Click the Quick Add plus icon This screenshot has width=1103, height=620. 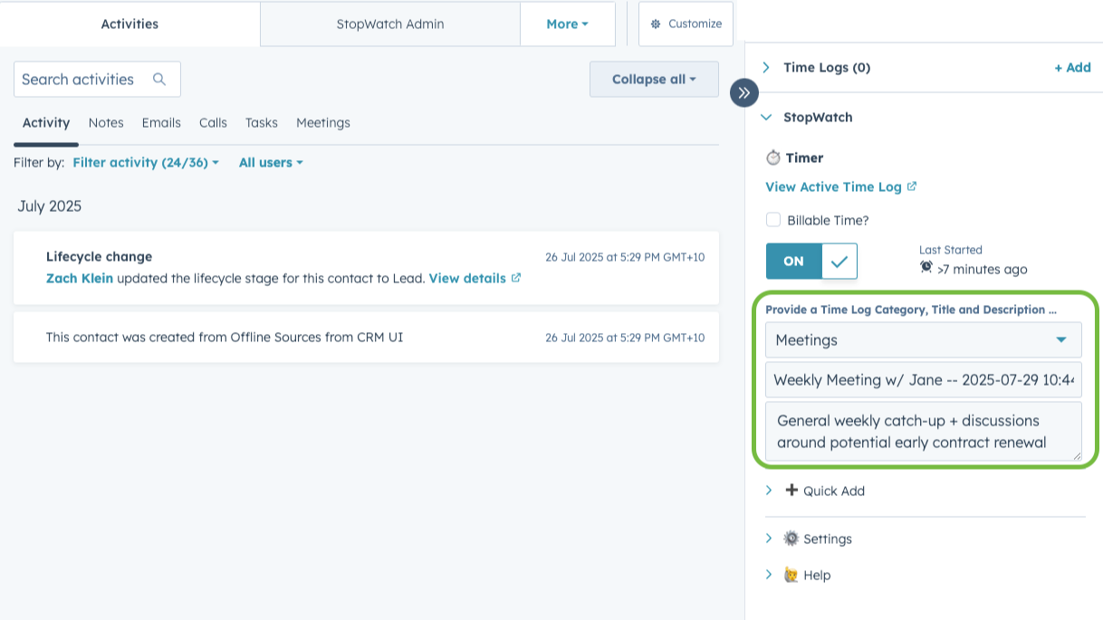[x=791, y=491]
